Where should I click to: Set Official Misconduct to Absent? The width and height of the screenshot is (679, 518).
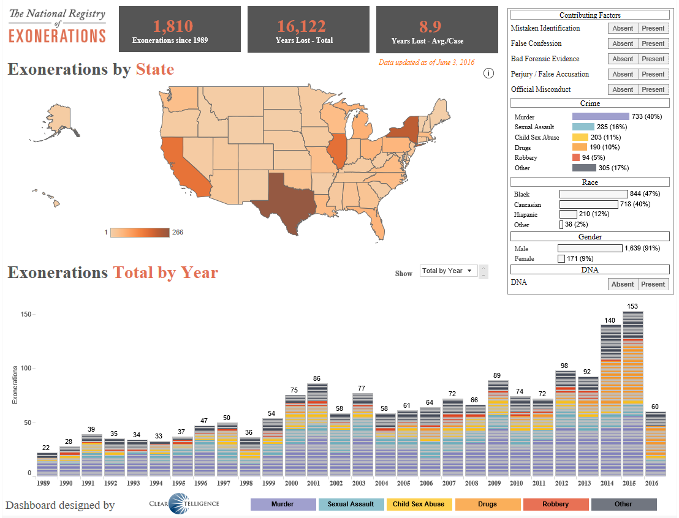coord(623,89)
